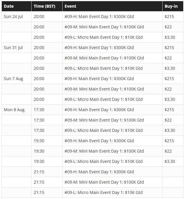Click the 19:30 #09-M Mini Main Event entry
The height and width of the screenshot is (199, 185).
coord(104,151)
